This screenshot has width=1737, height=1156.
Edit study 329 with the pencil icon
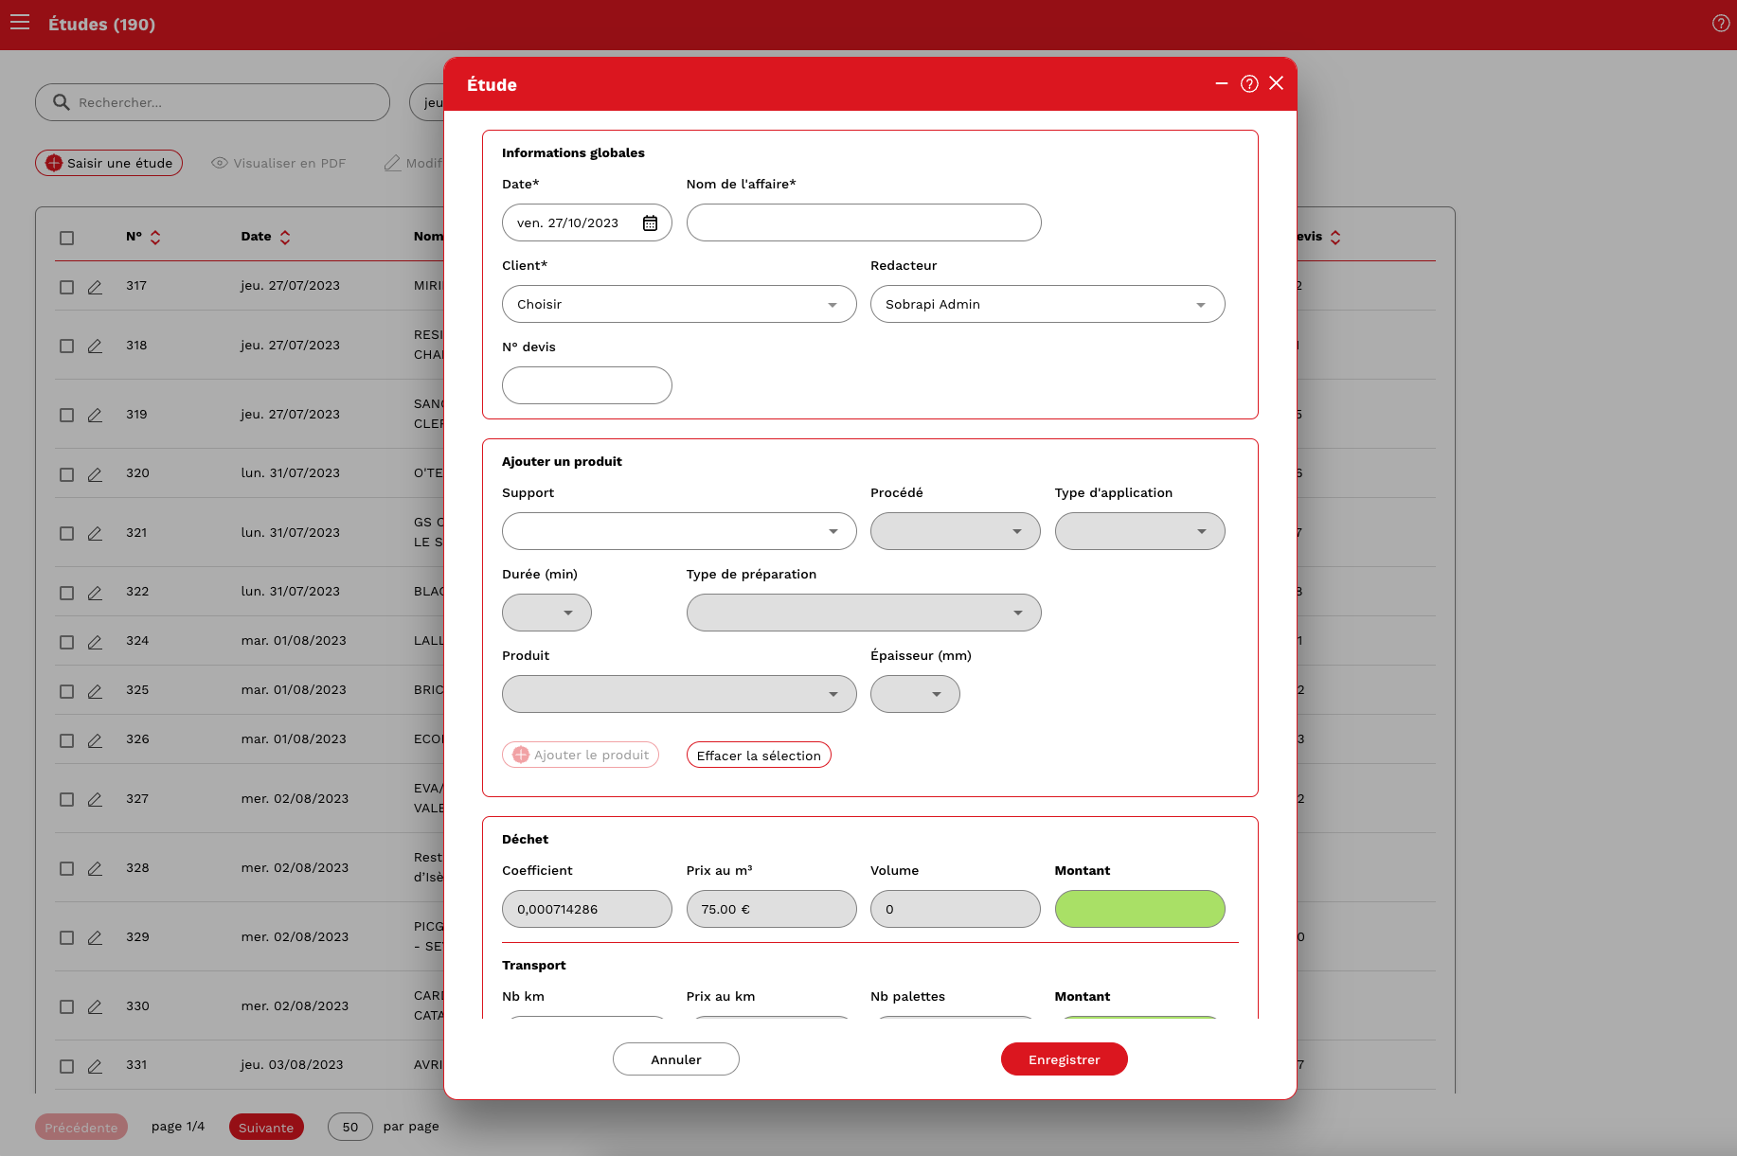(95, 938)
